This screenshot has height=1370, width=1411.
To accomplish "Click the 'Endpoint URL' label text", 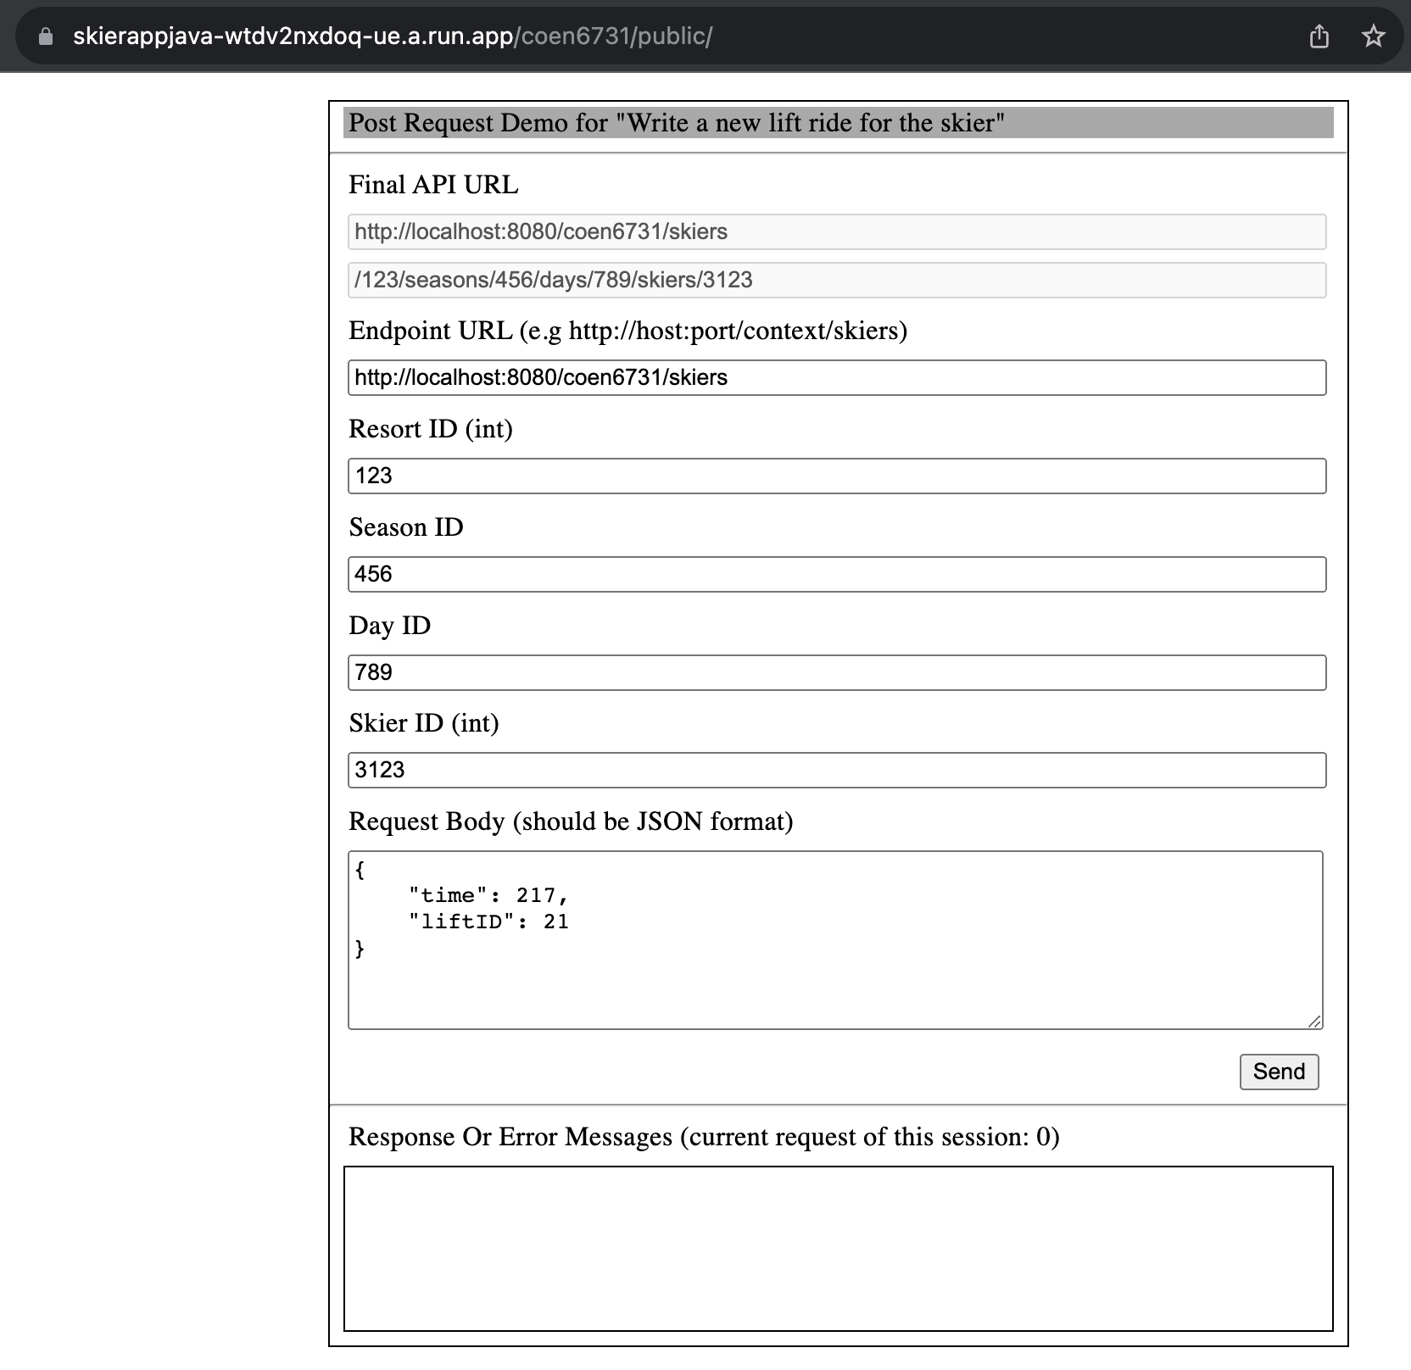I will coord(627,331).
